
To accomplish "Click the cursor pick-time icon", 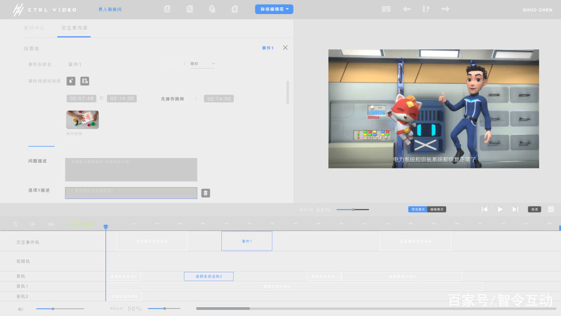I will pyautogui.click(x=71, y=81).
